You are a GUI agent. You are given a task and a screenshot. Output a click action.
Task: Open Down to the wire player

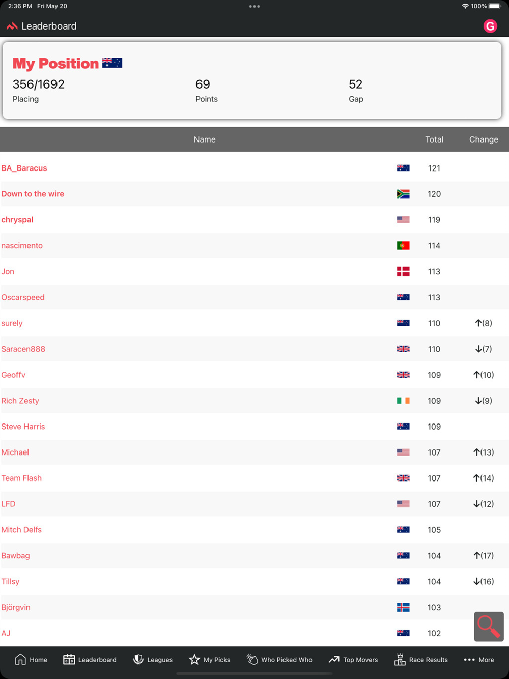33,194
